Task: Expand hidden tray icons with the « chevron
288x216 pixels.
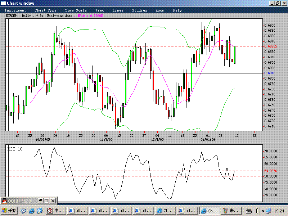Action: pos(263,211)
